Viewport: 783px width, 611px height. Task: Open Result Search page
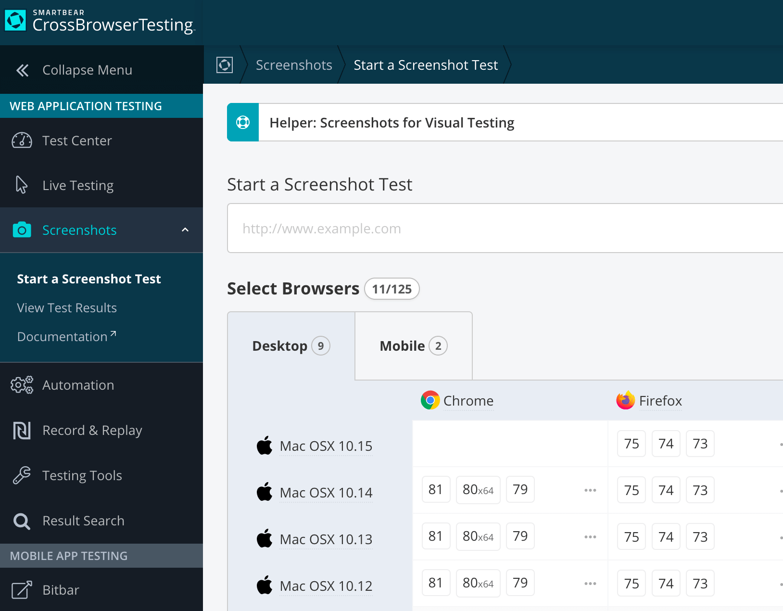[x=101, y=521]
